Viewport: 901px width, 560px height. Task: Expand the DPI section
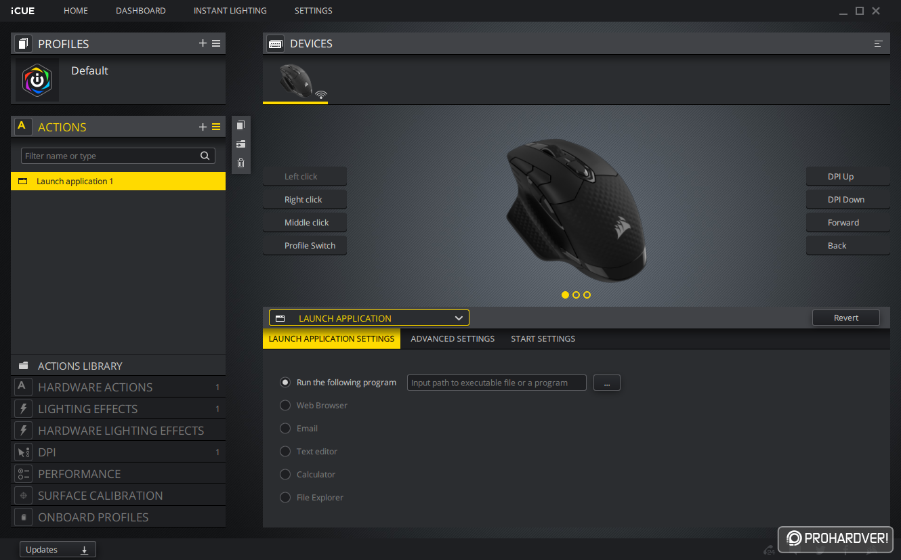118,452
